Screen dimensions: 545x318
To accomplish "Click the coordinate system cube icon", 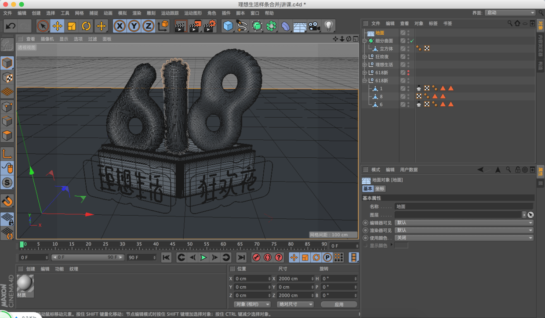I will coord(163,26).
